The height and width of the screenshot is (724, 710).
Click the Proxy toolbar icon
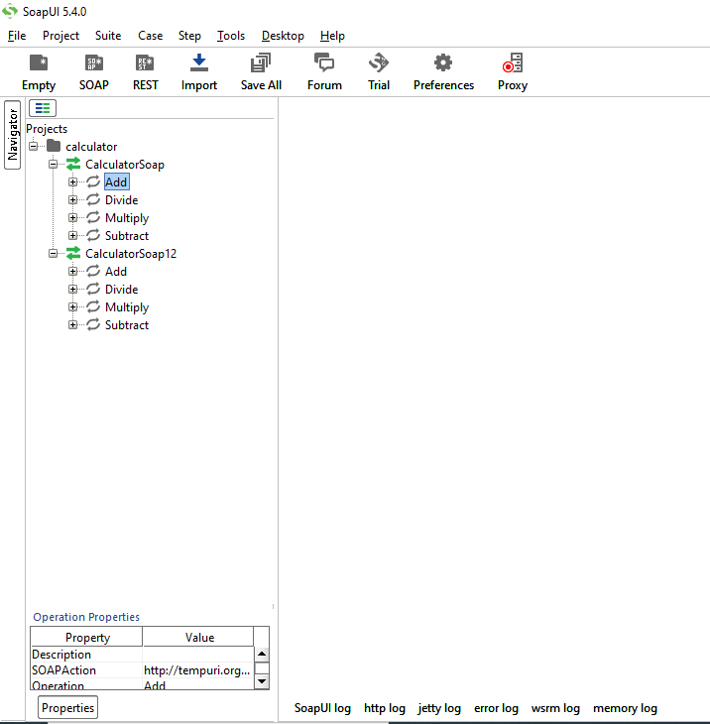click(x=513, y=62)
